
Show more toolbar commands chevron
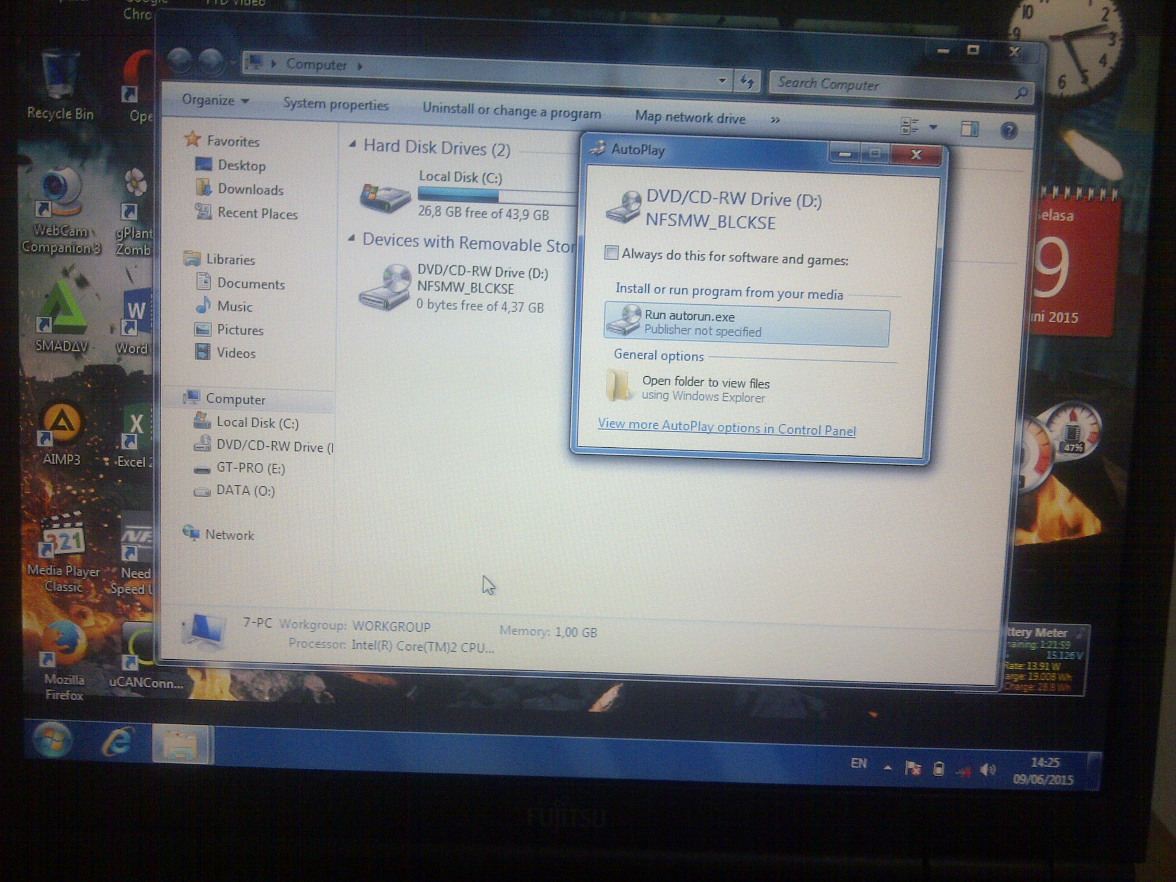(x=775, y=119)
